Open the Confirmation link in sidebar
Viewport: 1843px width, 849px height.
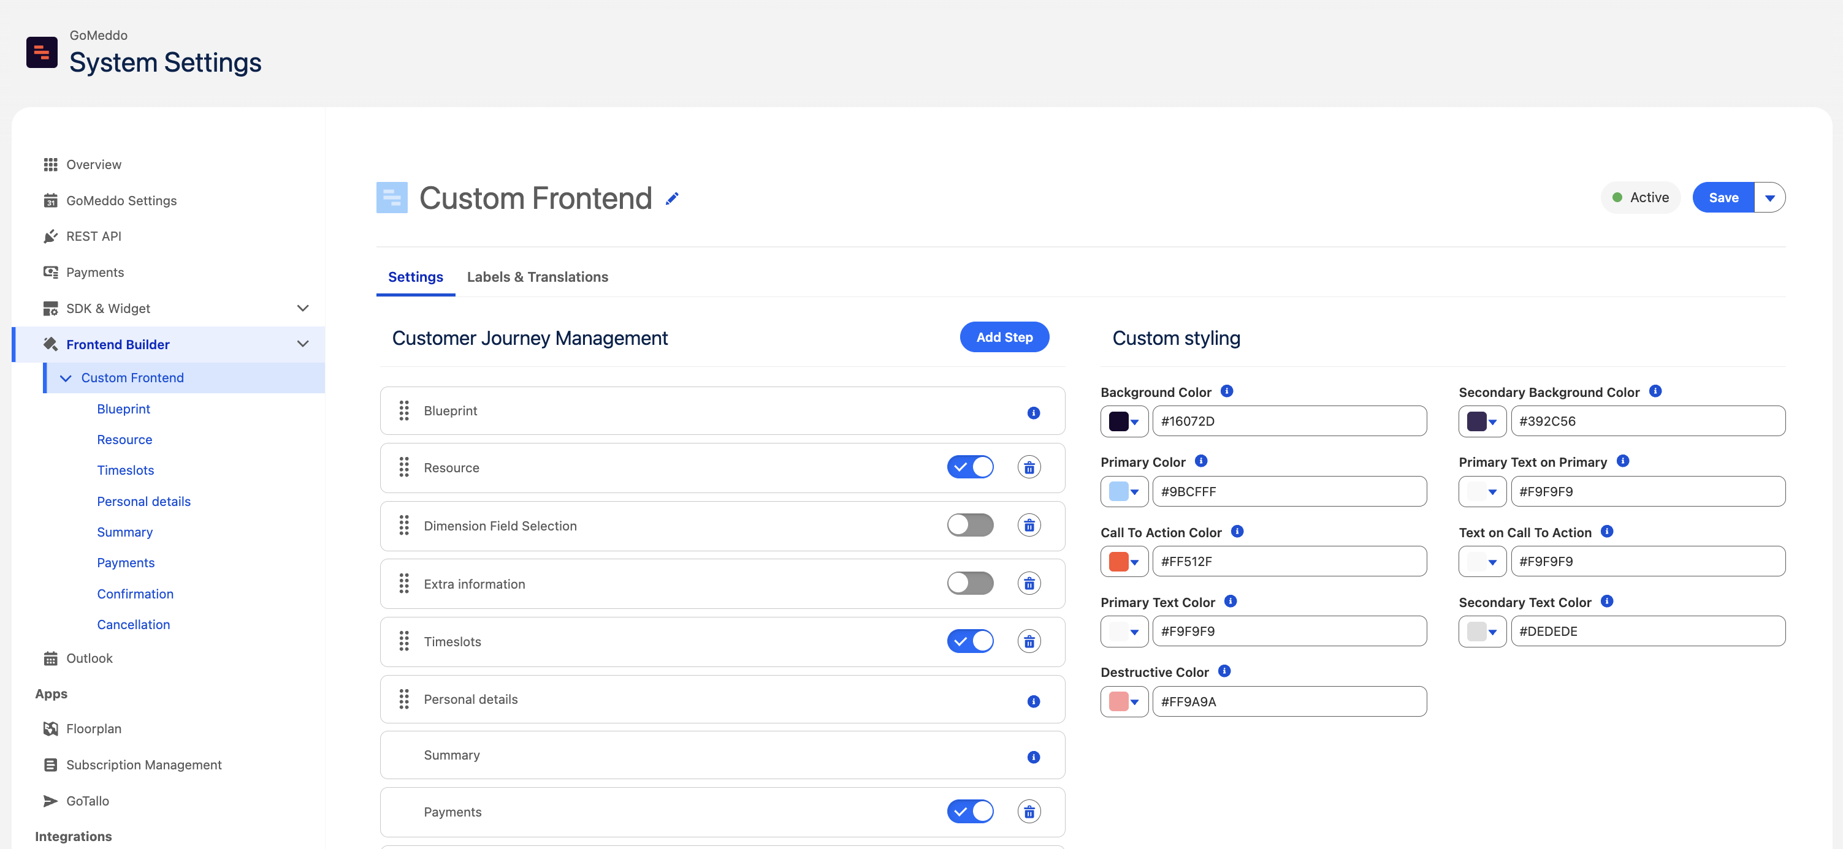(x=135, y=594)
